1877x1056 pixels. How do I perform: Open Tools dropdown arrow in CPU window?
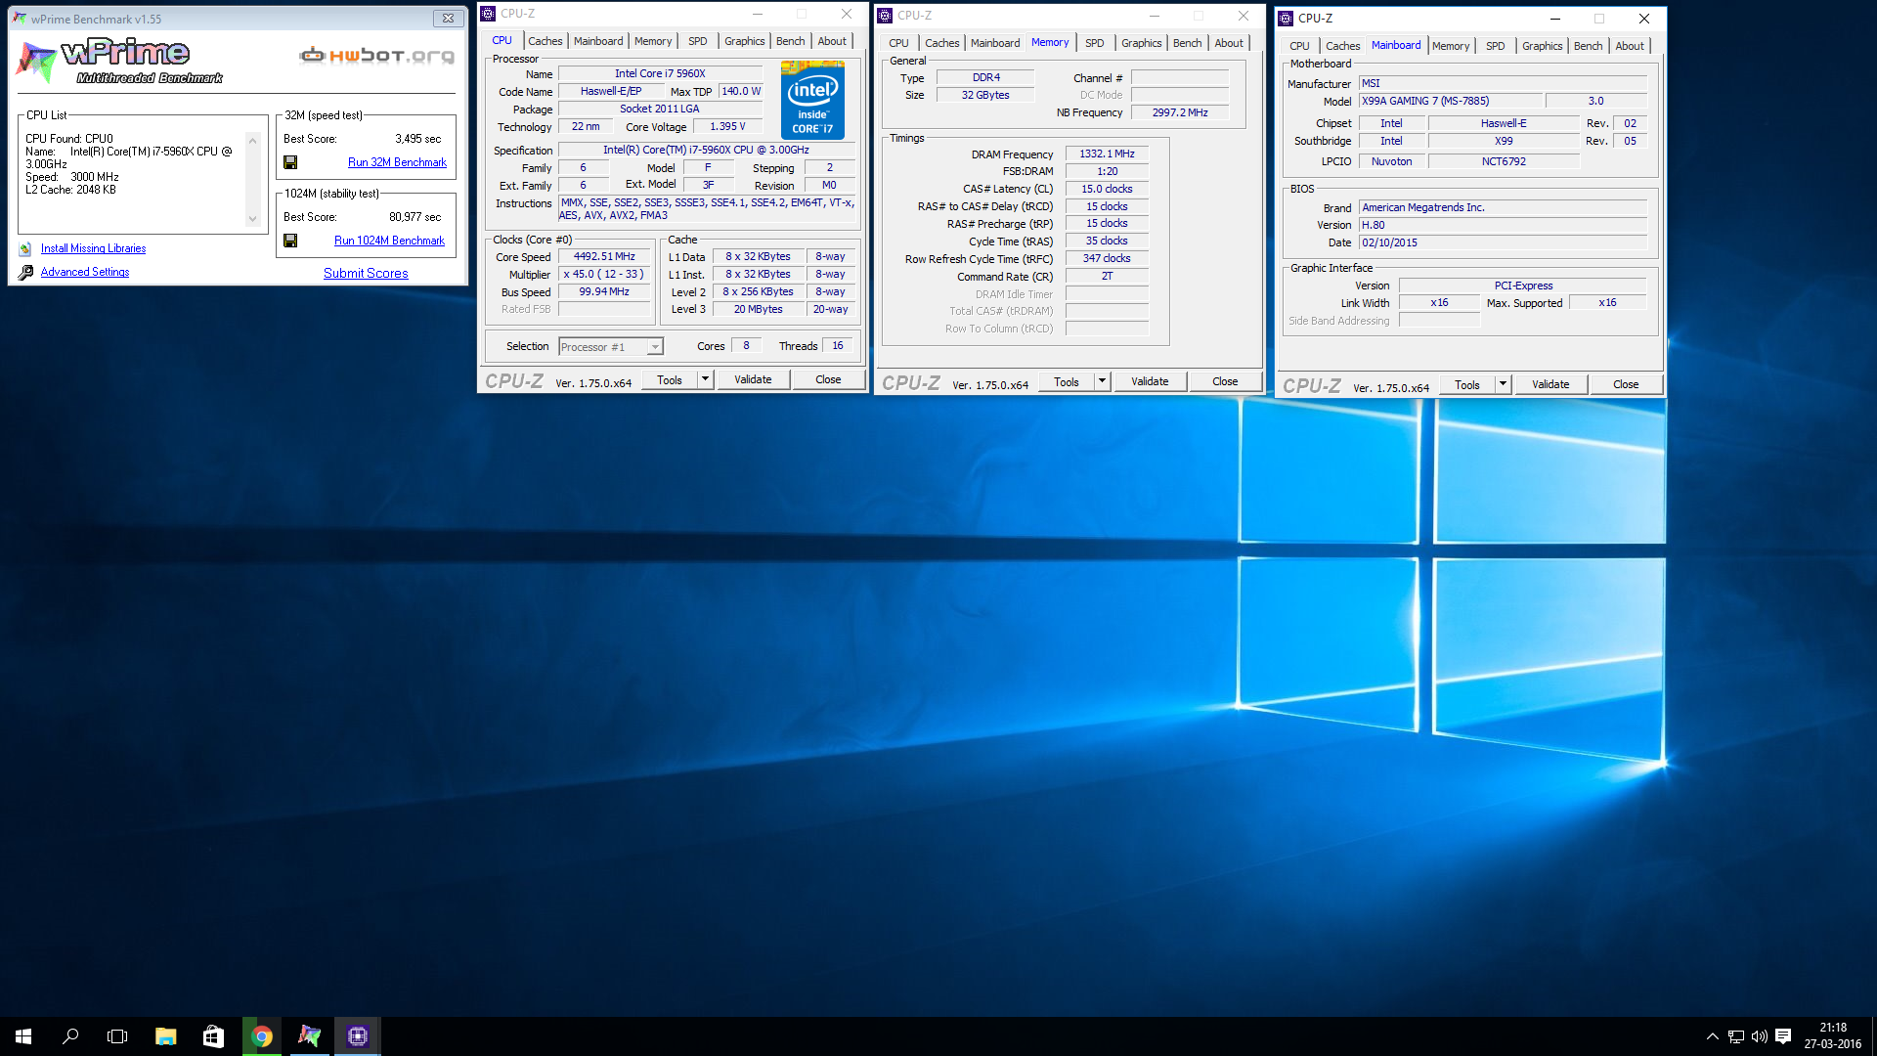pos(705,379)
